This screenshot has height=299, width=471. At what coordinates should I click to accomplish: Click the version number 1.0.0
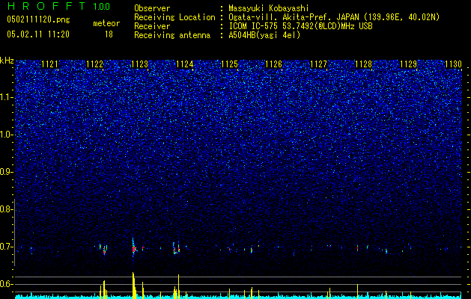[x=102, y=7]
